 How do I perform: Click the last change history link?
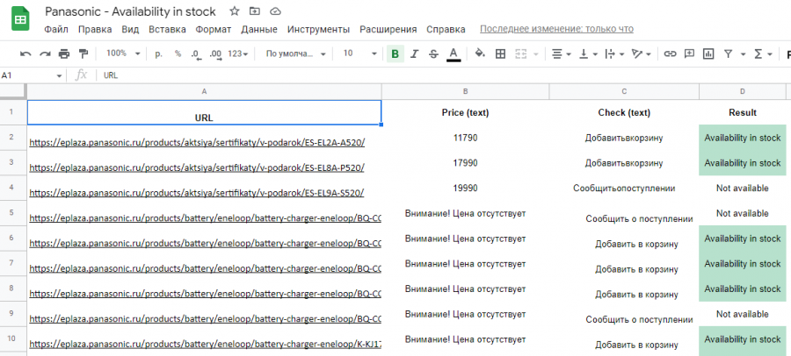[556, 29]
